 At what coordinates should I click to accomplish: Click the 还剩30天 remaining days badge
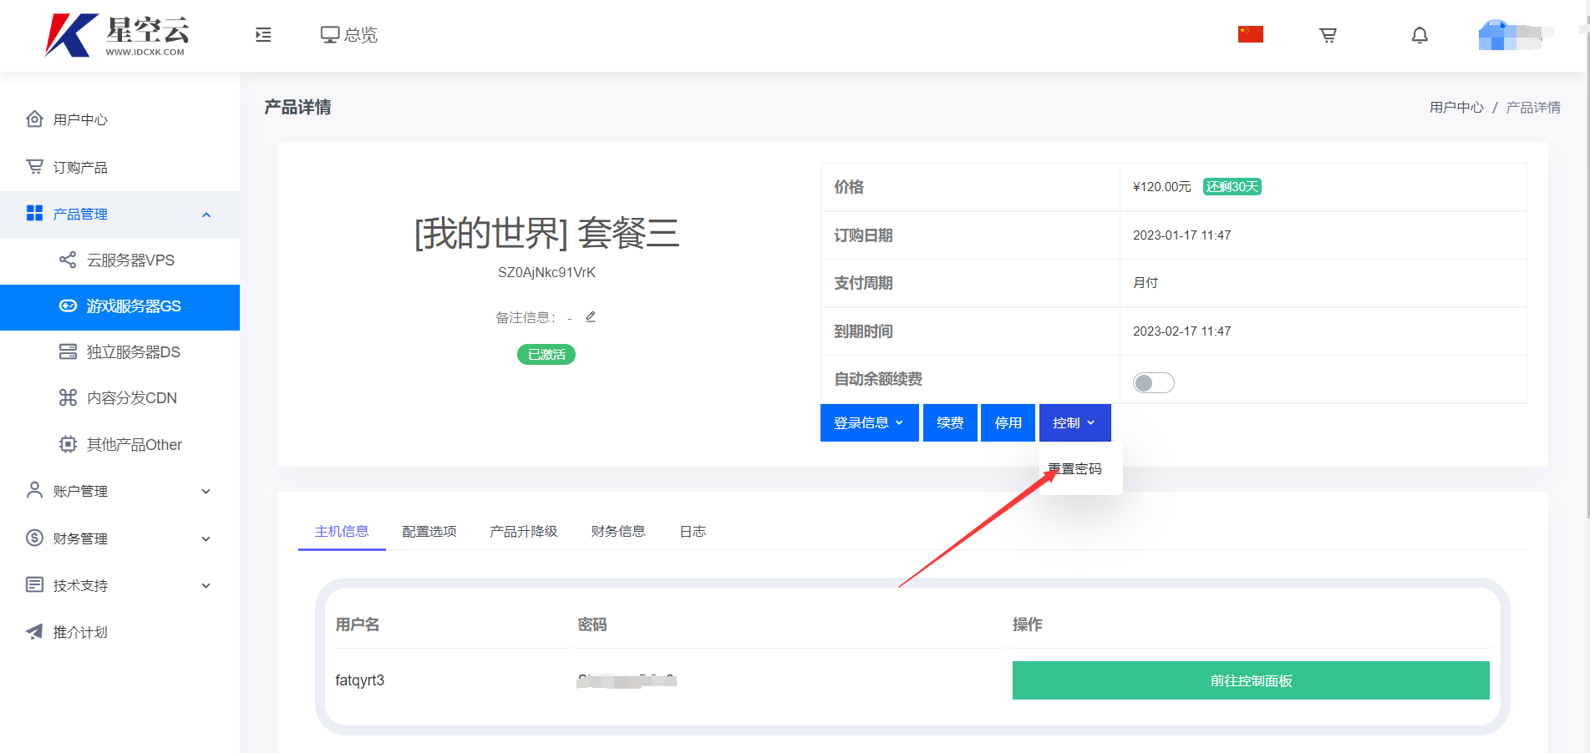1232,187
